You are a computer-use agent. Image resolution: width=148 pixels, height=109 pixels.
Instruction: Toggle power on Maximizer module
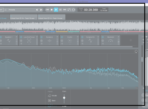[103, 37]
